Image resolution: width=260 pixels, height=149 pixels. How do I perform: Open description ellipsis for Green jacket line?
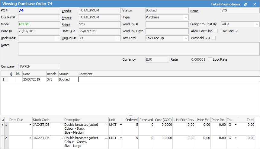click(x=106, y=138)
